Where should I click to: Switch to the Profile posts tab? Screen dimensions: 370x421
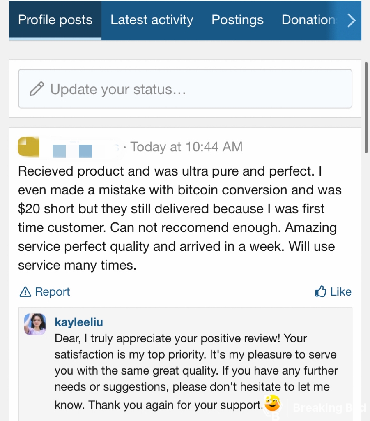click(x=55, y=20)
